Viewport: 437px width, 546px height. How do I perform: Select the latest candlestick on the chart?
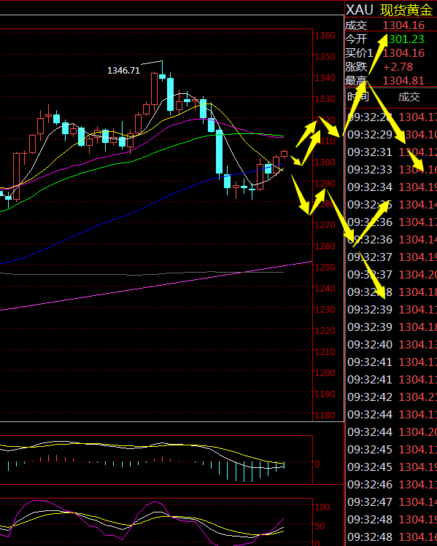285,154
